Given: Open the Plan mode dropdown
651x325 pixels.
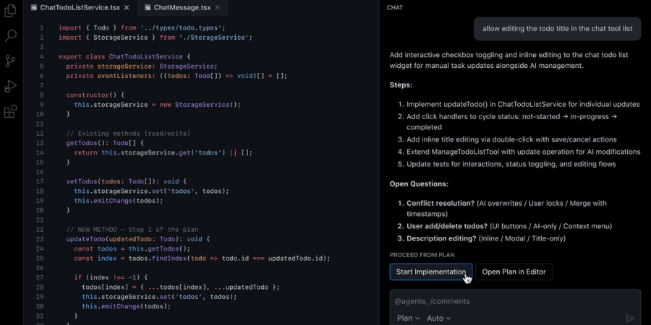Looking at the screenshot, I should tap(408, 318).
